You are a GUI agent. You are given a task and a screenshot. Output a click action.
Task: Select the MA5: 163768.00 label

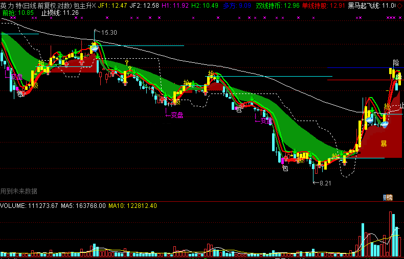83,206
